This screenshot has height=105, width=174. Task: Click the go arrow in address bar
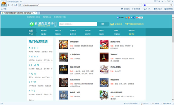(140, 5)
